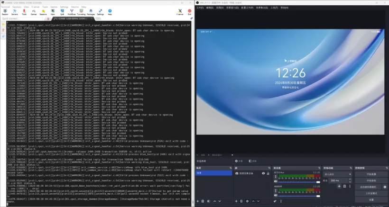Open the MultiExec tool
The width and height of the screenshot is (389, 207).
coord(71,11)
